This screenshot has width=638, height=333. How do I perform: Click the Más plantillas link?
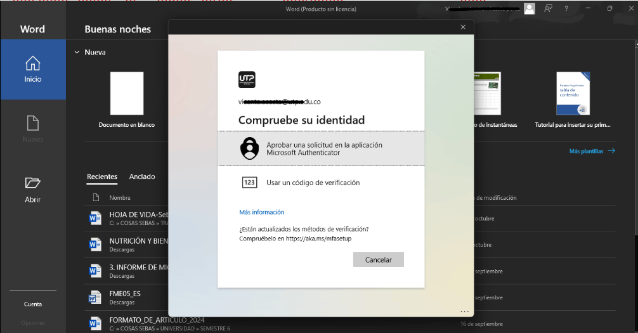tap(592, 151)
